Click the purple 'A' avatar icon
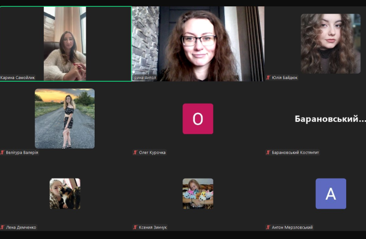366x239 pixels. click(330, 194)
